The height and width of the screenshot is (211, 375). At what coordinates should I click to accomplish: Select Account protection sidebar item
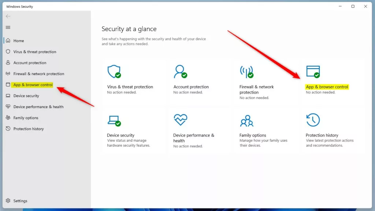30,63
